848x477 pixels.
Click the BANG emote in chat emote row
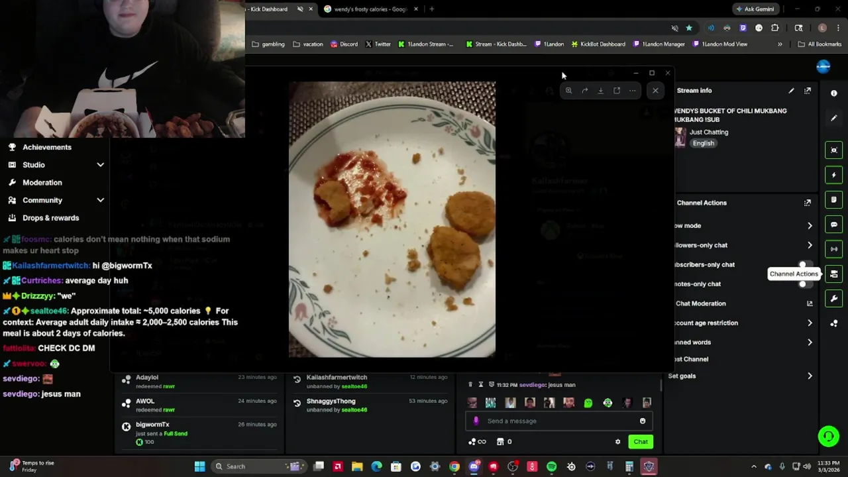(490, 403)
